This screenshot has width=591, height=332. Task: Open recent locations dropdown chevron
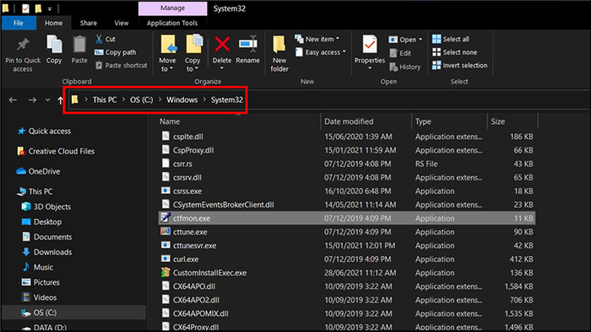coord(47,100)
